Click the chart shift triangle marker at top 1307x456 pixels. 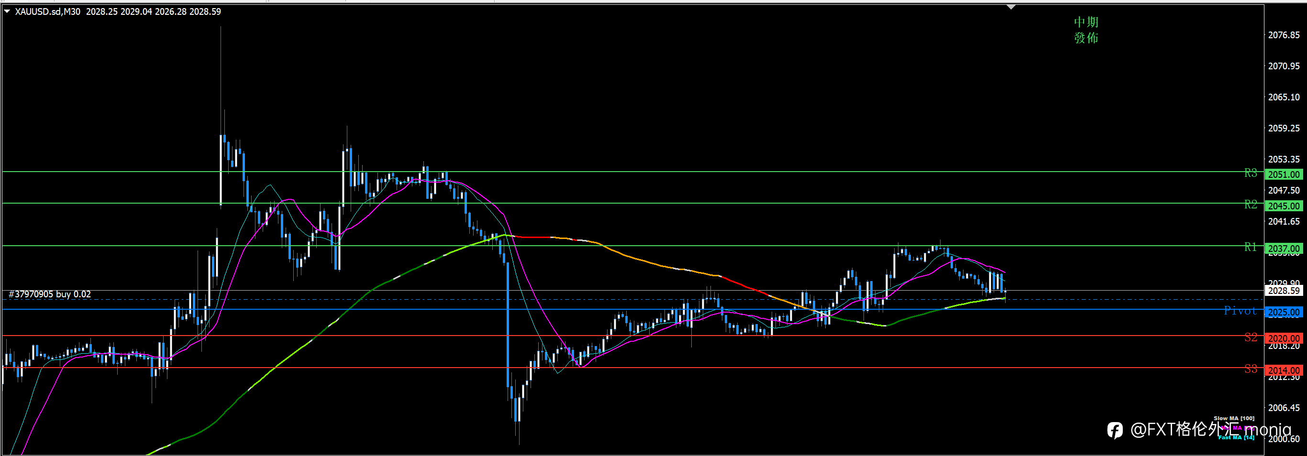(1011, 7)
